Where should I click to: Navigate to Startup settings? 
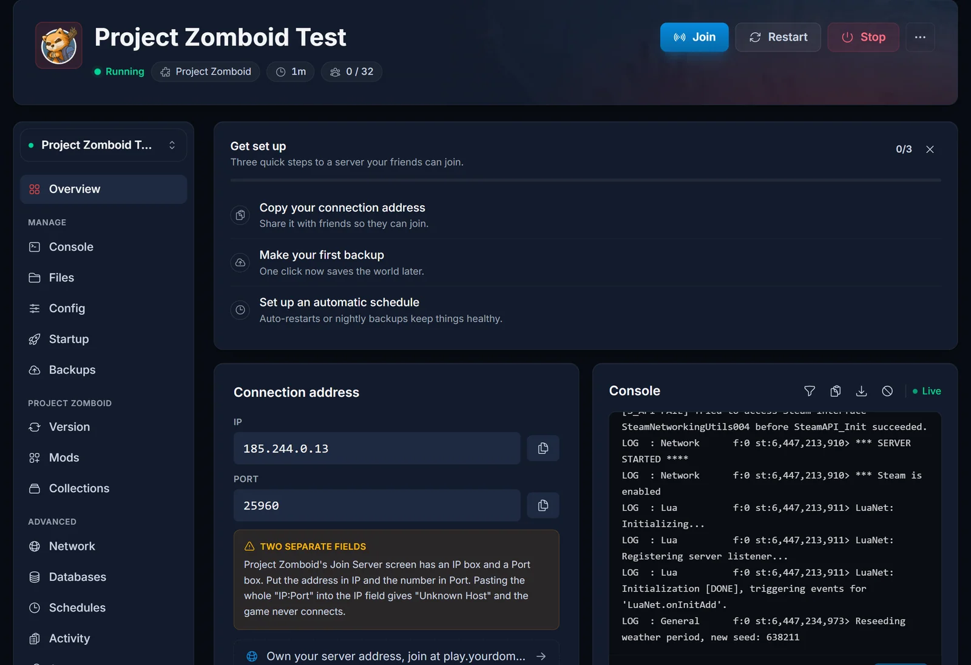click(x=103, y=339)
